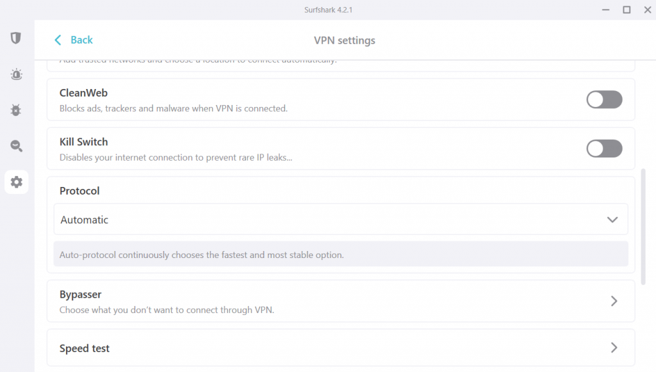The height and width of the screenshot is (372, 656).
Task: Open Alerts using the siren icon
Action: tap(15, 74)
